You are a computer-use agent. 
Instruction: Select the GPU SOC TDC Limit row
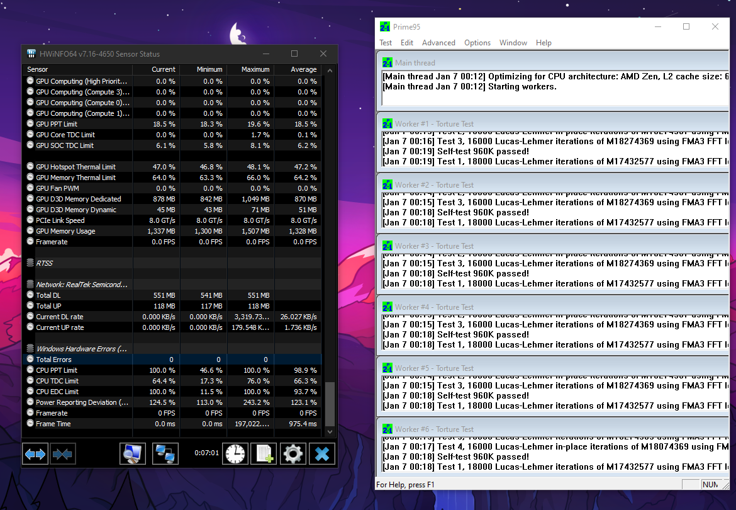[172, 145]
